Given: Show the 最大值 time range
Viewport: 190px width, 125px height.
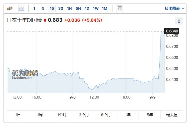Looking at the screenshot, I should (x=172, y=115).
